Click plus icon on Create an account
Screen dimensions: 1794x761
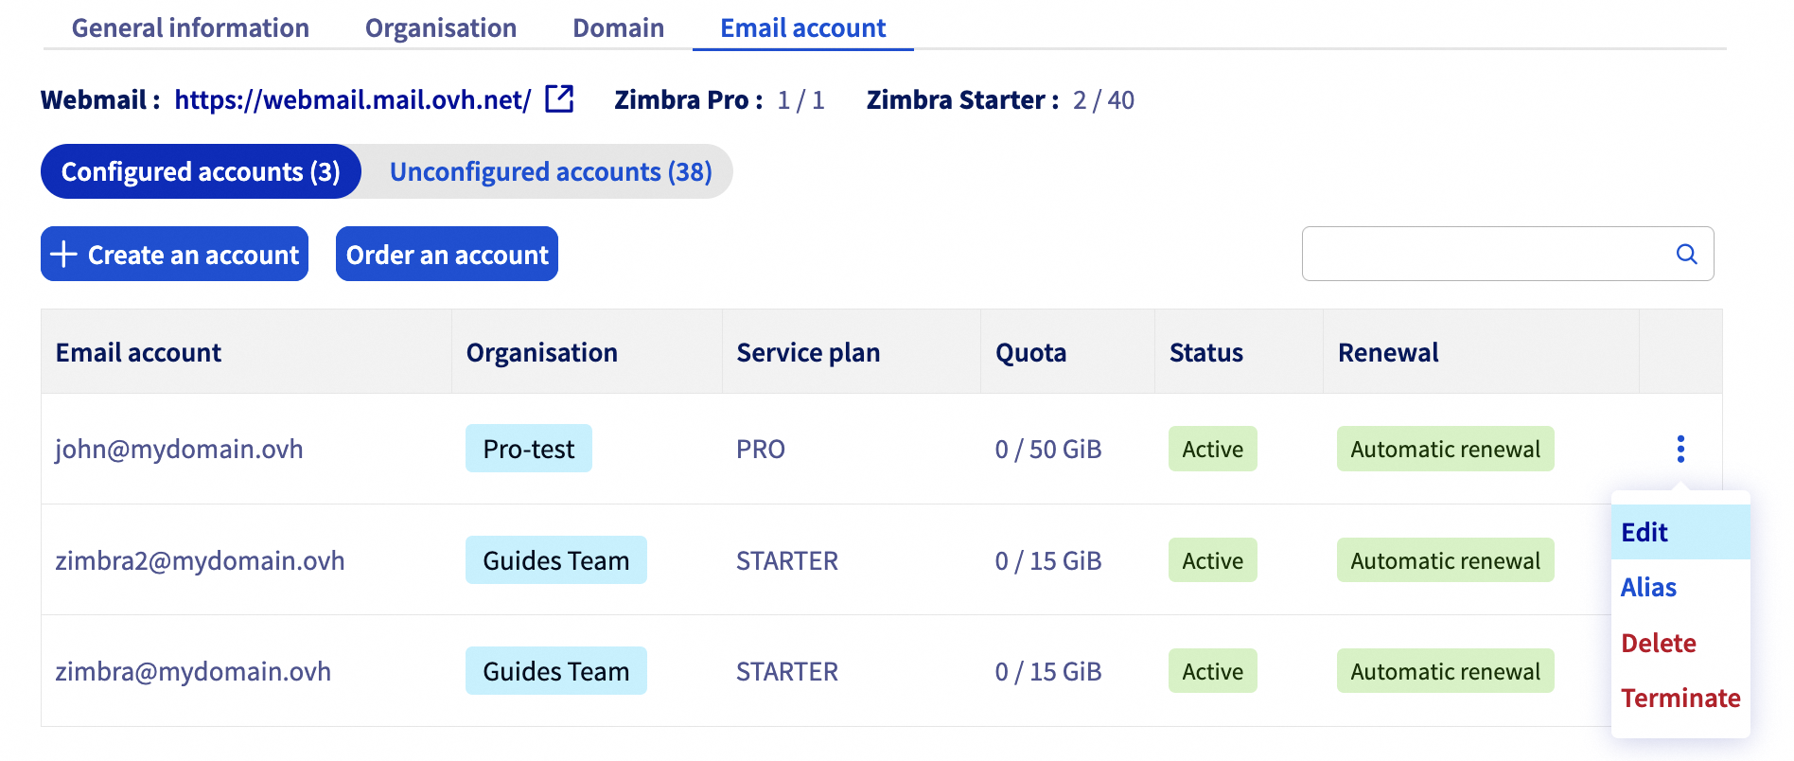click(x=63, y=254)
